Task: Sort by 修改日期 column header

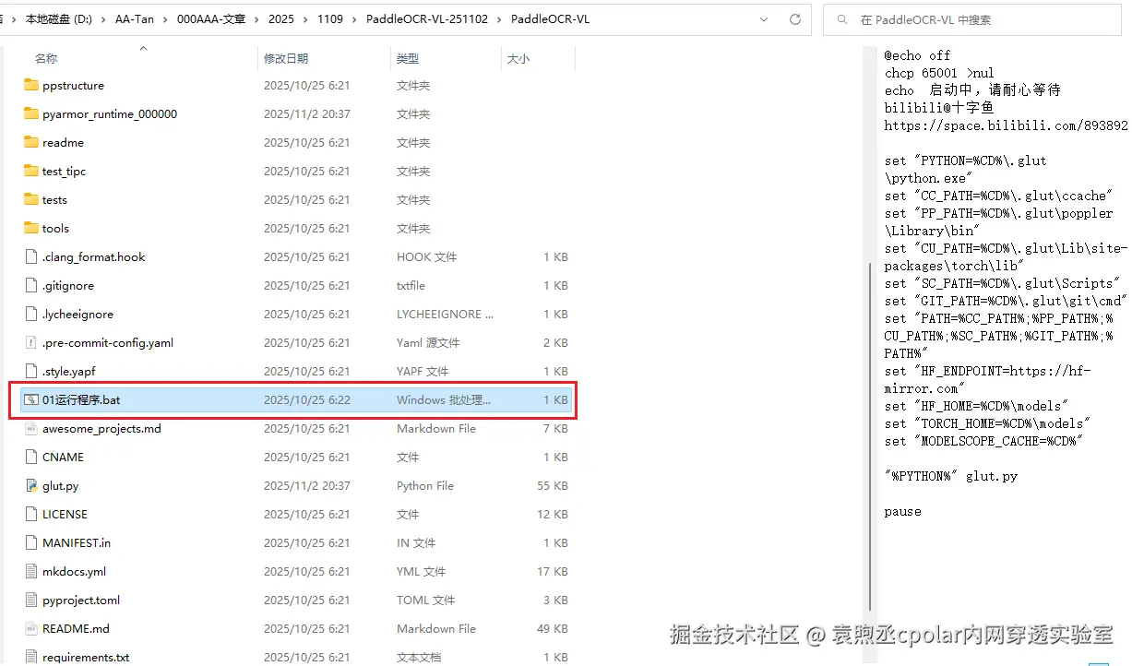Action: [x=286, y=58]
